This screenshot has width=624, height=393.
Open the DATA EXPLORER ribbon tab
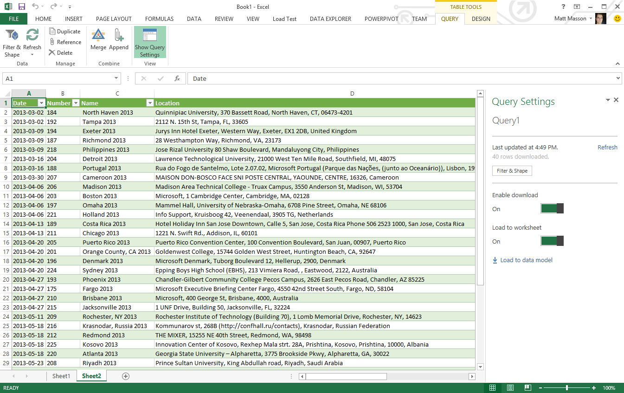click(330, 19)
